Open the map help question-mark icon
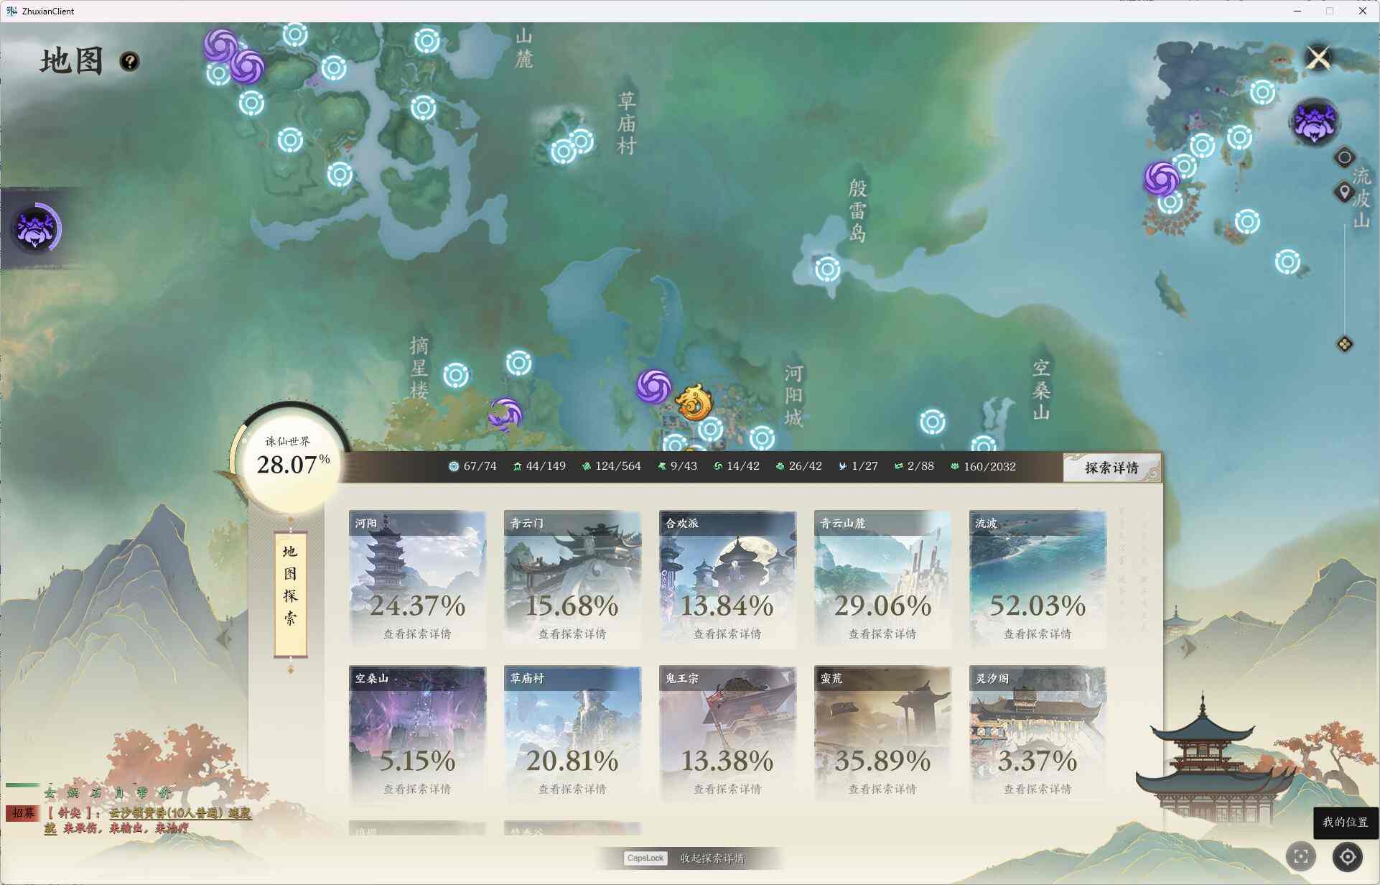The image size is (1380, 885). pyautogui.click(x=129, y=62)
